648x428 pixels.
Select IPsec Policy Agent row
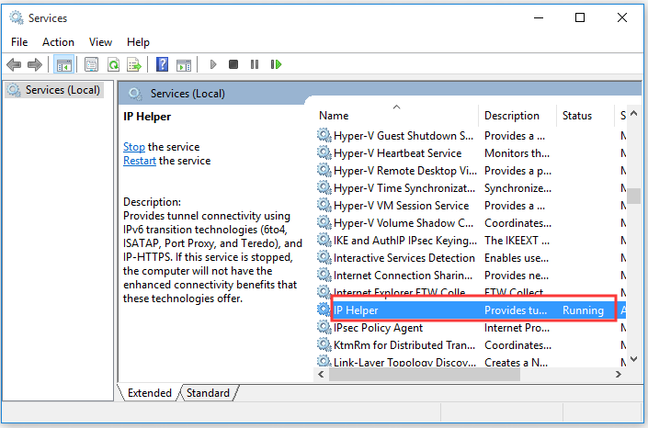pyautogui.click(x=472, y=328)
